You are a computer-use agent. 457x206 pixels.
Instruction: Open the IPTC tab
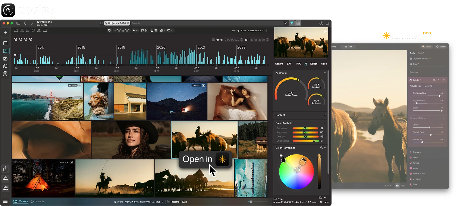pos(298,64)
